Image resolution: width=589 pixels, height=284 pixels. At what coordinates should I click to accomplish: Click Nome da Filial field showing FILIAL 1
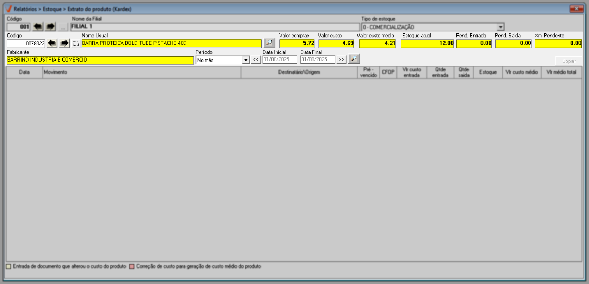[x=215, y=27]
